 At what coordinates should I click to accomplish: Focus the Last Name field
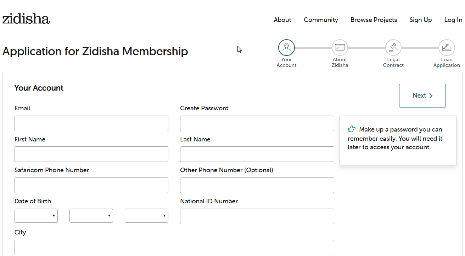coord(257,154)
